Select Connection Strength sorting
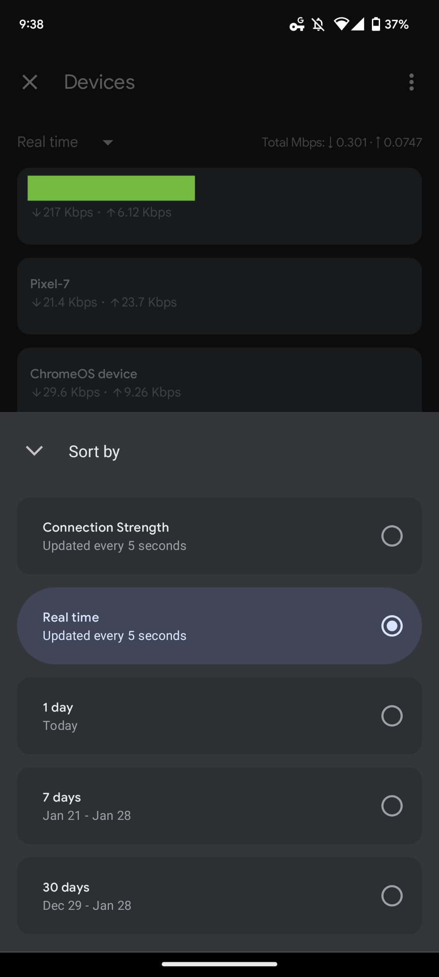 [x=219, y=535]
